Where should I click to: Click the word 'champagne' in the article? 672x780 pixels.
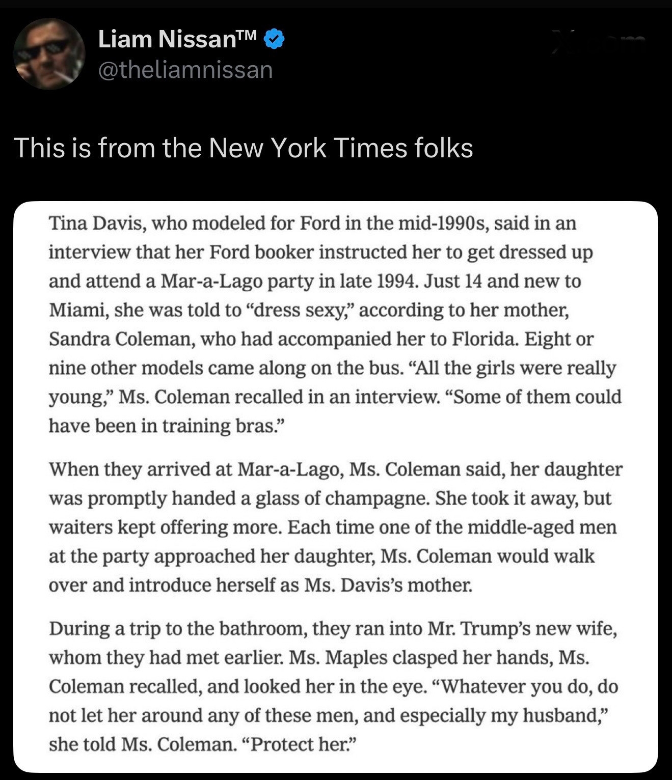pos(376,498)
